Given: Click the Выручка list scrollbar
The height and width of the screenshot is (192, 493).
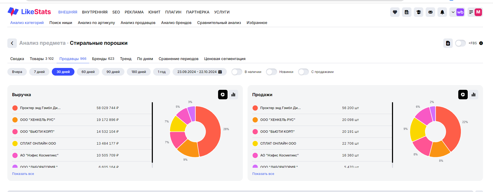Looking at the screenshot, I should (x=152, y=132).
